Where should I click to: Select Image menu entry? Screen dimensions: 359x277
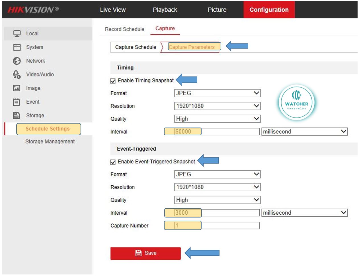[48, 88]
